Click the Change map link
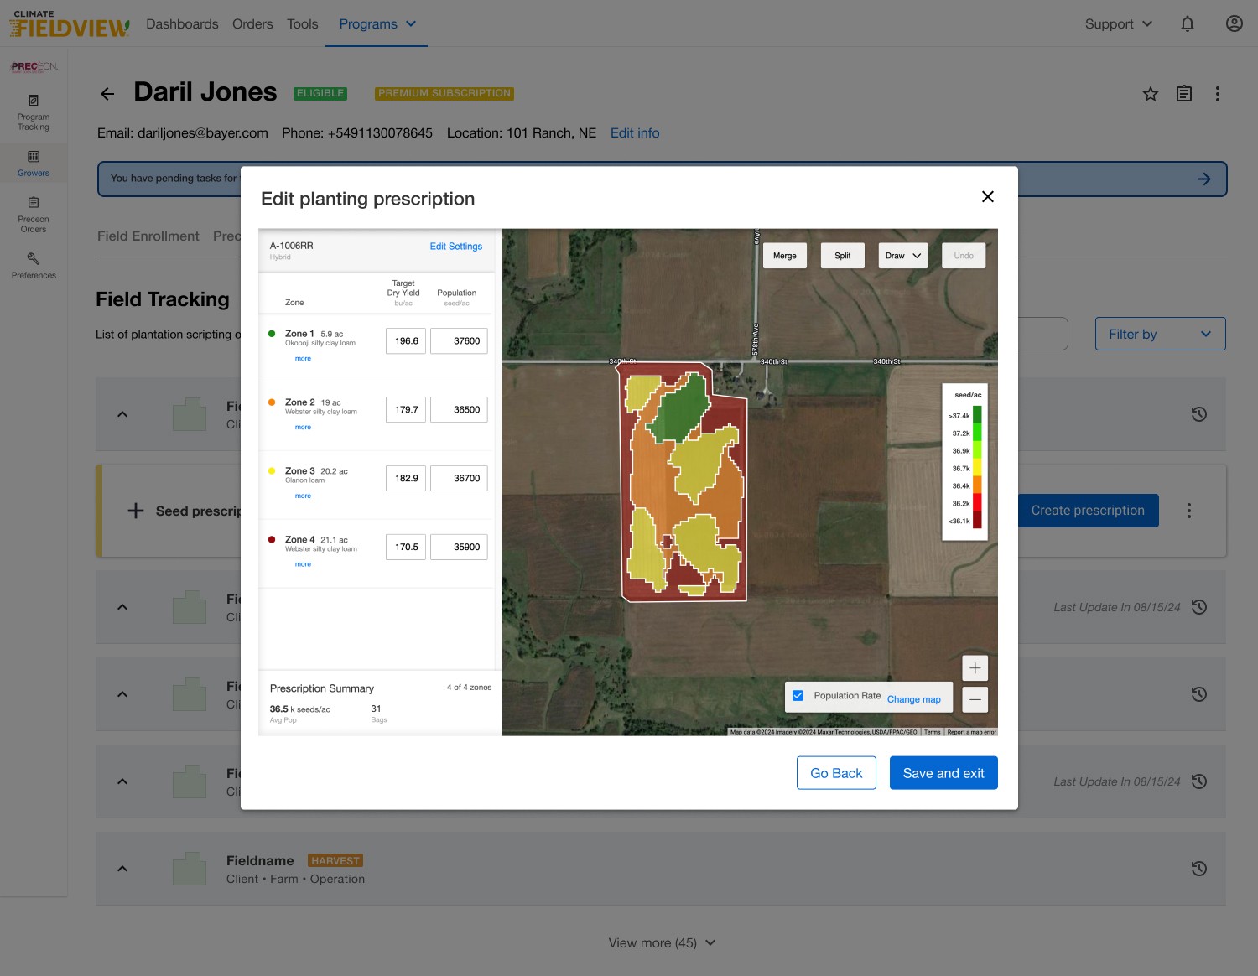The width and height of the screenshot is (1258, 976). (914, 699)
